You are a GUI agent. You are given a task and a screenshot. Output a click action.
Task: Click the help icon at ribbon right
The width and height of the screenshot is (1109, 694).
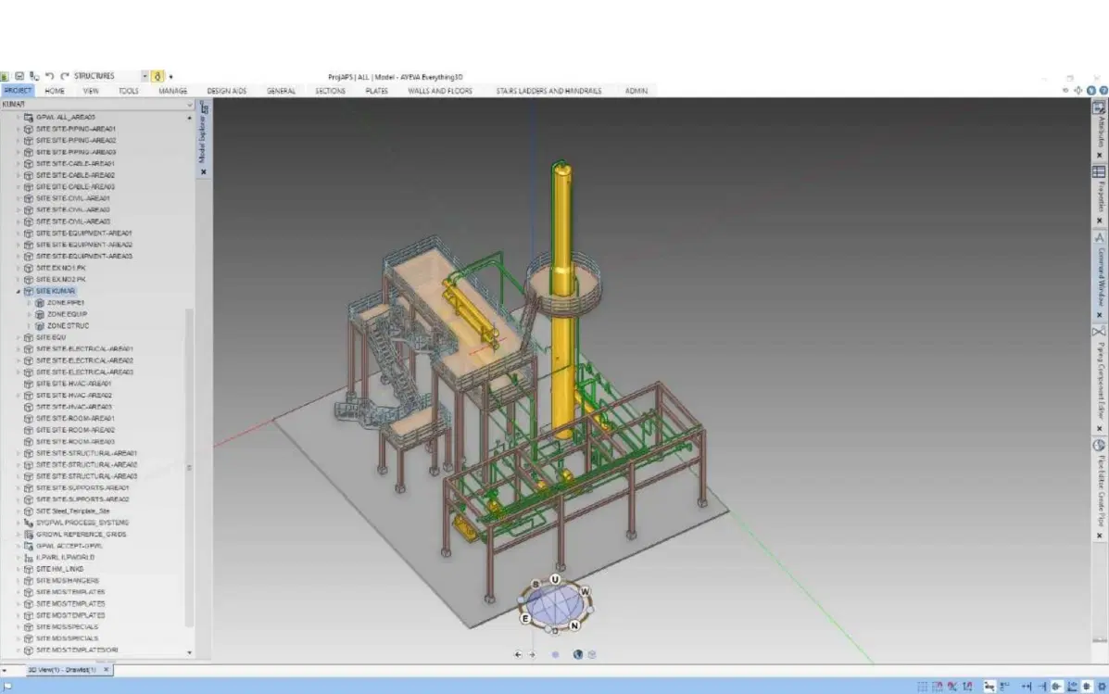click(1103, 91)
